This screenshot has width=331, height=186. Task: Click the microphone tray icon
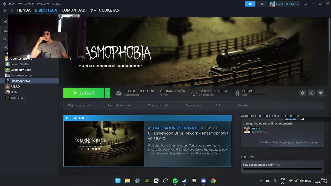pyautogui.click(x=275, y=181)
